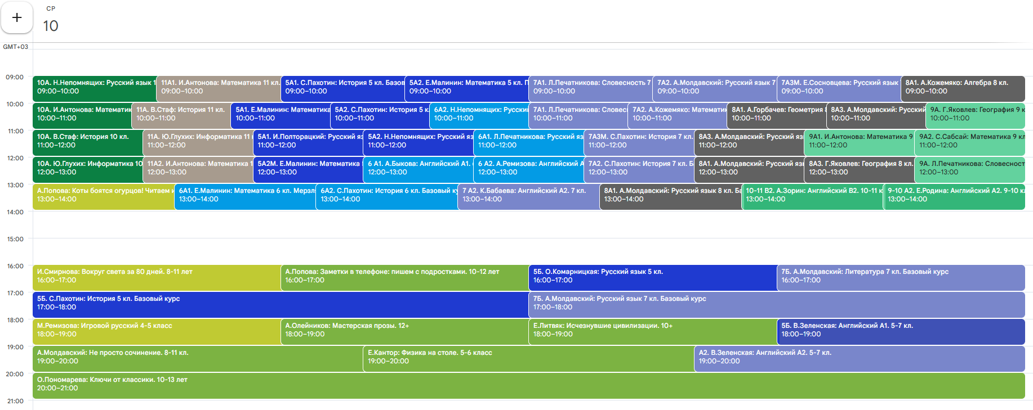Open the 8А1 Кожемяко Алгебра event at 09:00

[x=962, y=87]
